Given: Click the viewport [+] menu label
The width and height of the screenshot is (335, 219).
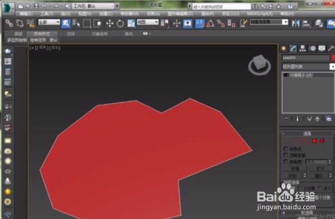Looking at the screenshot, I should click(x=33, y=47).
